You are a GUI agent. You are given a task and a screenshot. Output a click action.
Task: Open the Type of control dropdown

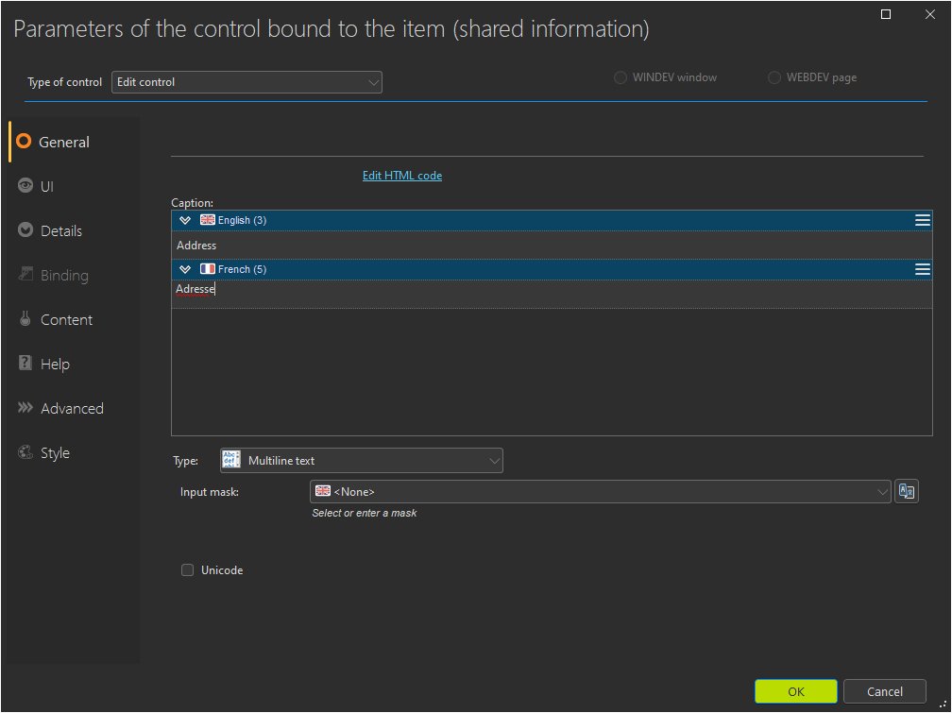[x=246, y=82]
